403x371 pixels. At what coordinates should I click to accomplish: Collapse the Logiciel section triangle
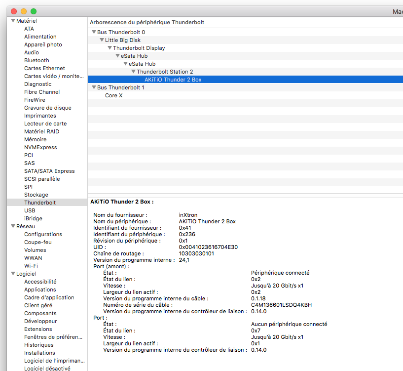pos(13,273)
